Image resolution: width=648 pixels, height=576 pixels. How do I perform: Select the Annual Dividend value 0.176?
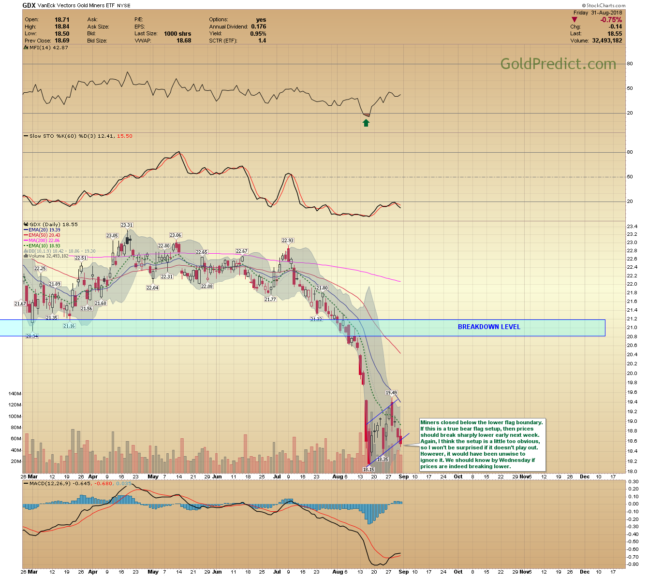tap(259, 27)
